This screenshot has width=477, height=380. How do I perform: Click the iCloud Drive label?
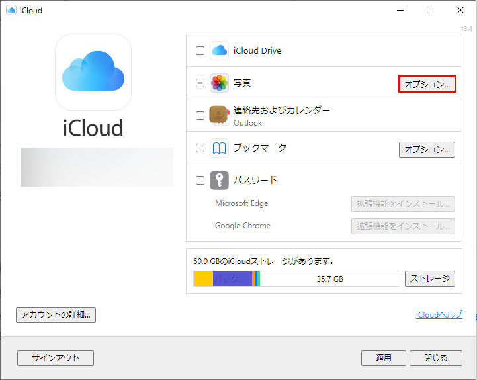(257, 50)
